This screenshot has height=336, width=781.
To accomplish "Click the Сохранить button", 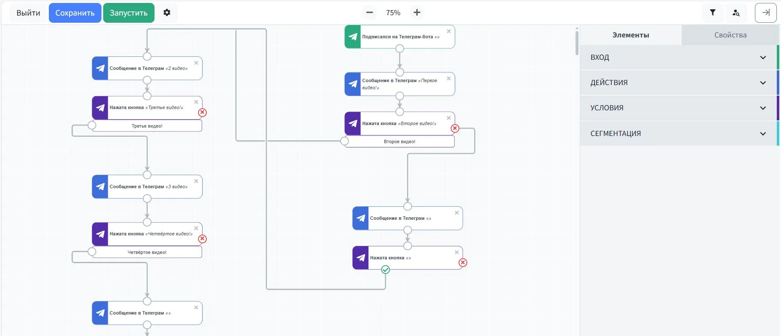I will click(75, 13).
